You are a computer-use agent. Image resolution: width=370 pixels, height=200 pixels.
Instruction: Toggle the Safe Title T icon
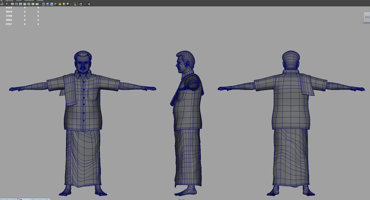pos(37,4)
